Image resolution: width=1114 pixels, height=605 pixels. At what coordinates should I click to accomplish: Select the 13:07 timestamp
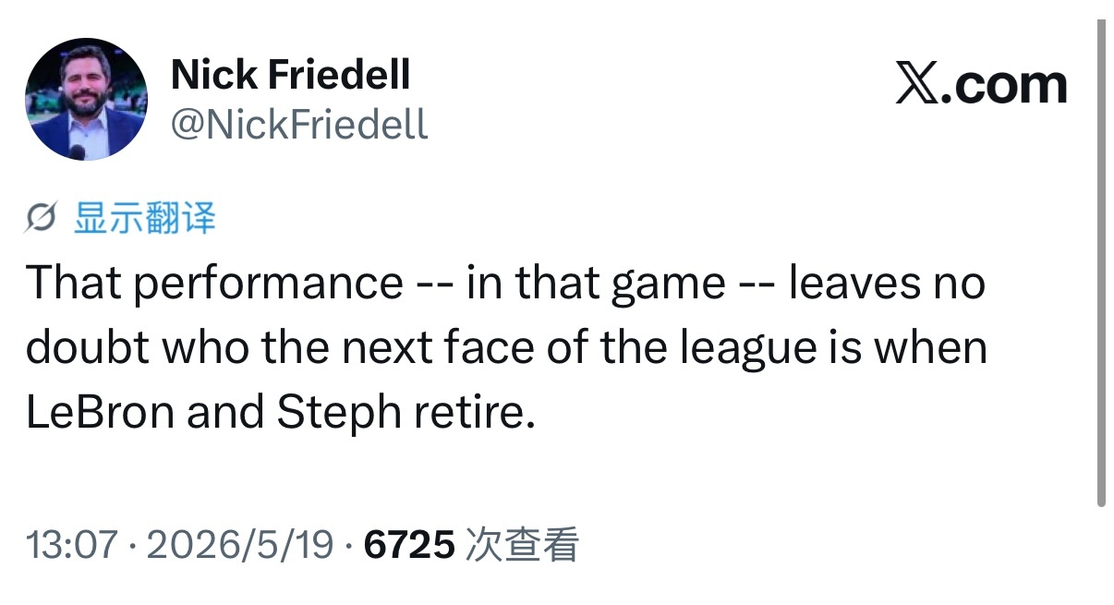tap(72, 545)
